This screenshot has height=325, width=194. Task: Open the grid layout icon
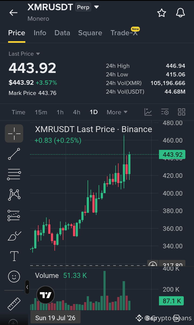182,112
